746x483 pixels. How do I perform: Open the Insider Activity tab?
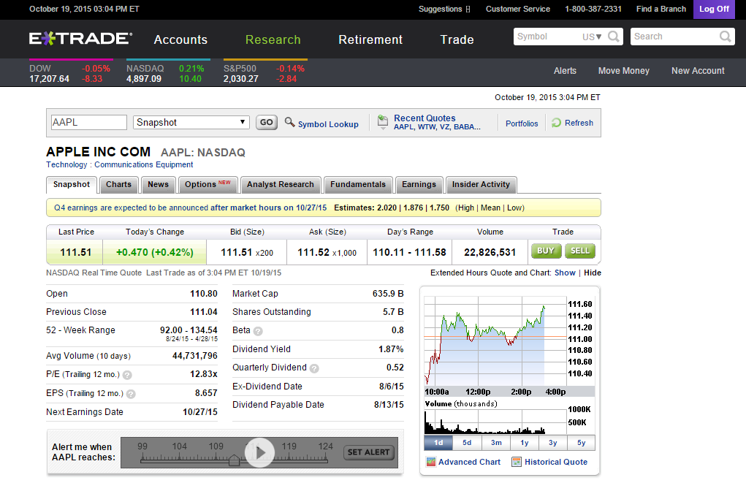481,185
